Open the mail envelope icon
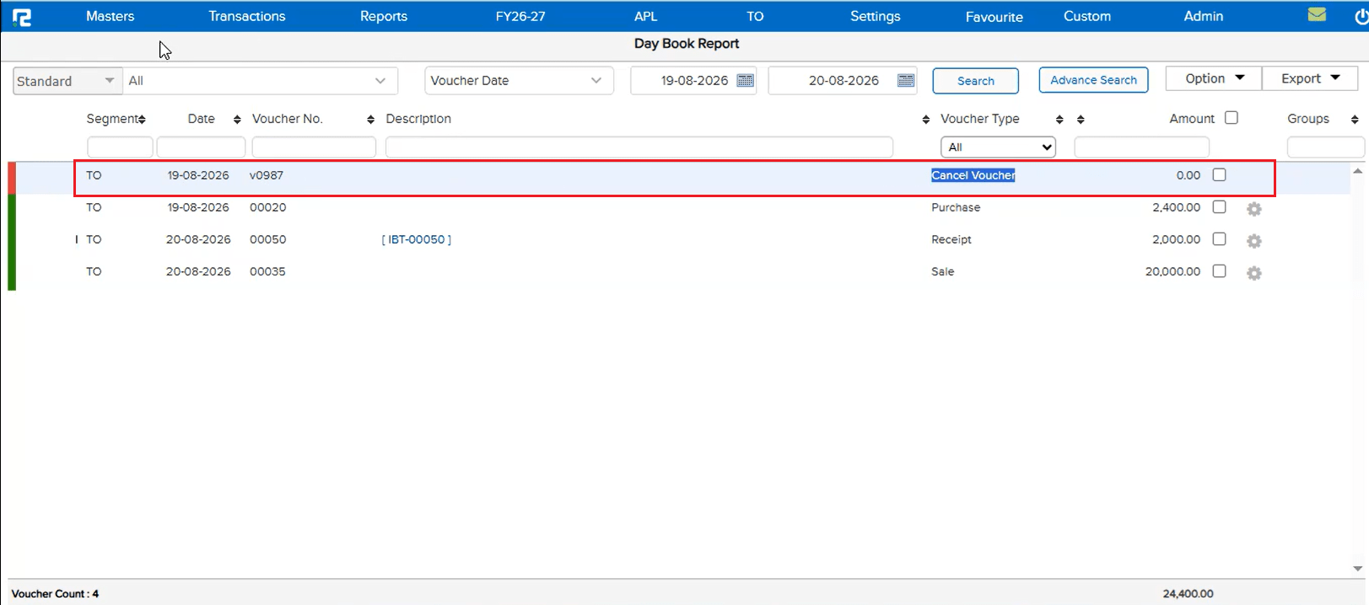This screenshot has width=1369, height=605. click(1317, 15)
